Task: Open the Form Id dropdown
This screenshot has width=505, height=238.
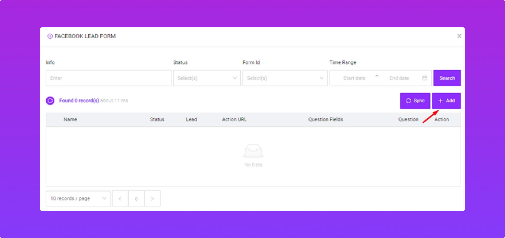Action: tap(285, 78)
